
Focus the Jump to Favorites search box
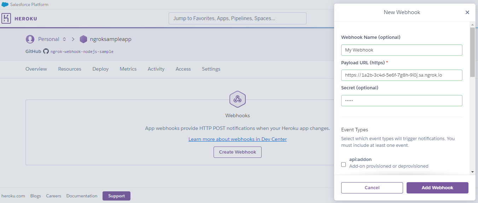pyautogui.click(x=238, y=18)
